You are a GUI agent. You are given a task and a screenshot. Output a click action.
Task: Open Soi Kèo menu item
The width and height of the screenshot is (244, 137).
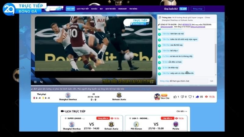[x=94, y=9]
